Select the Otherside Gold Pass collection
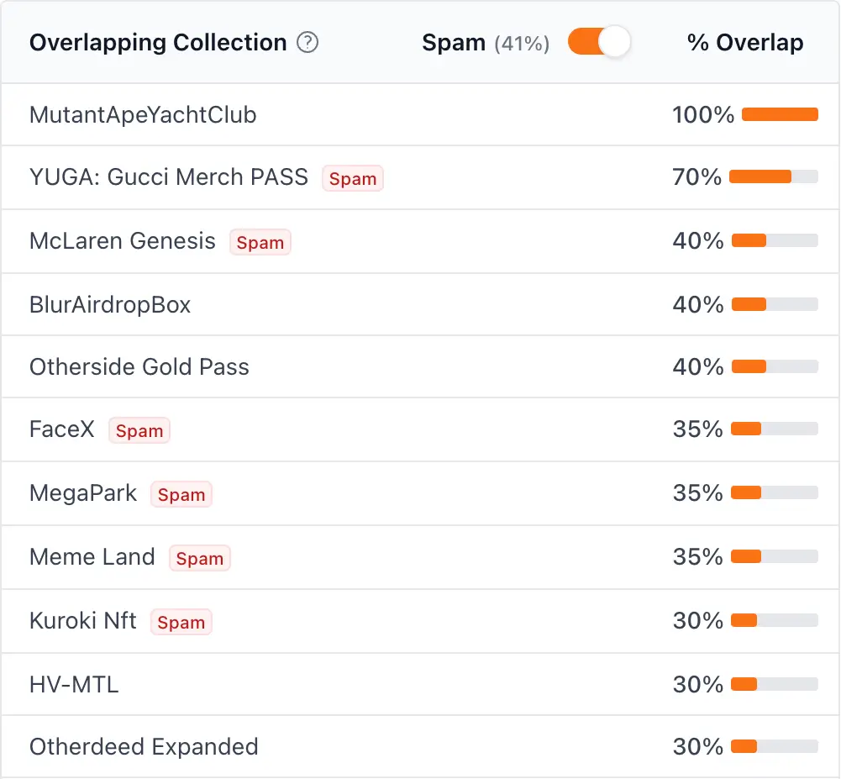Viewport: 841px width, 779px height. [139, 367]
